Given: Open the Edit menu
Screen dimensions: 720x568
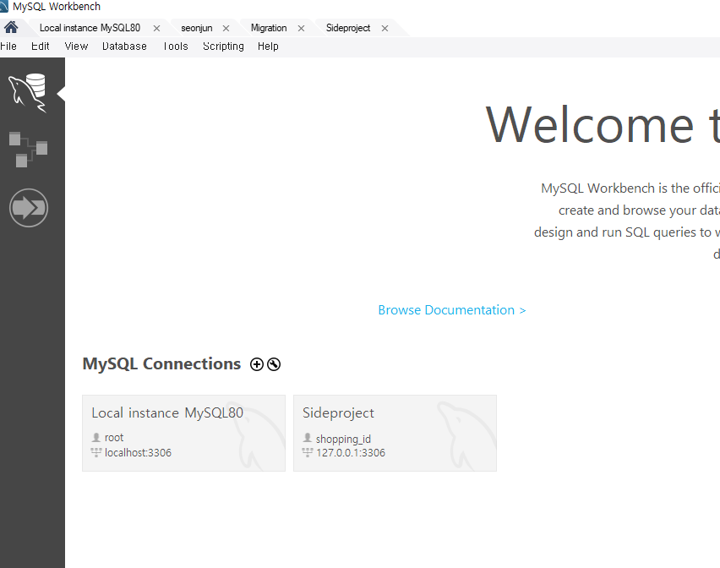Looking at the screenshot, I should tap(41, 46).
